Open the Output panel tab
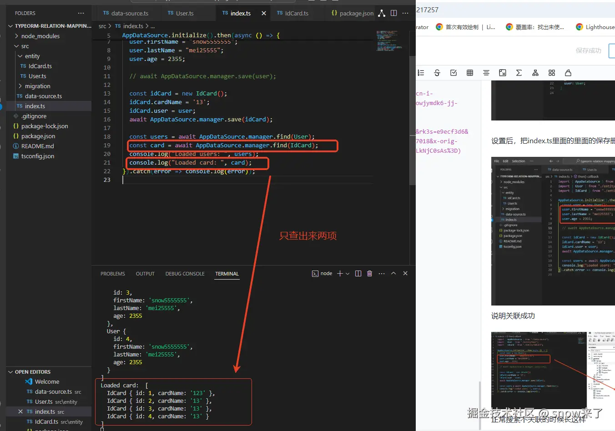615x431 pixels. coord(145,274)
